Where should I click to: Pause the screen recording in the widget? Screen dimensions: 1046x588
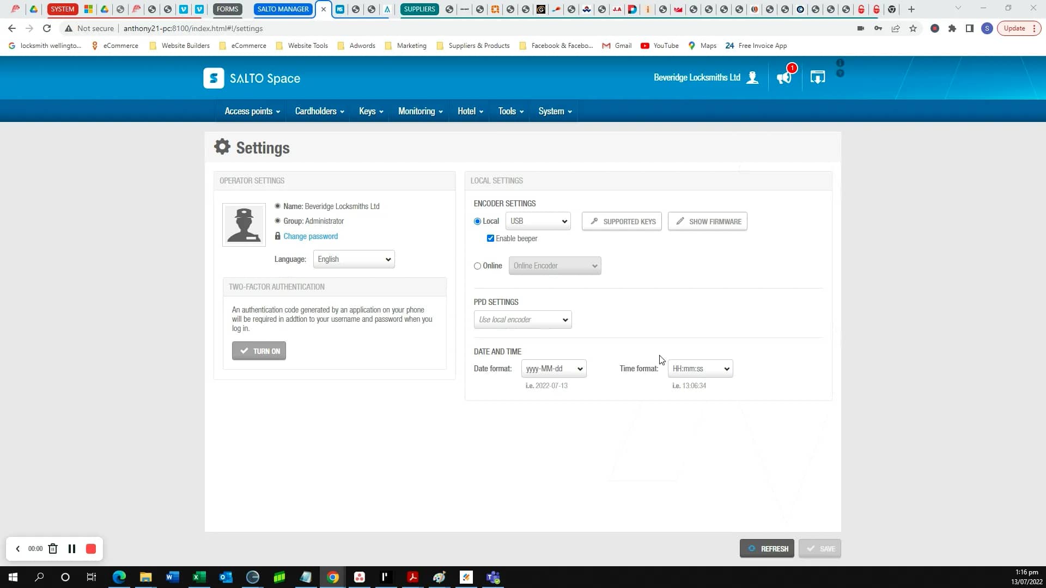click(x=72, y=548)
